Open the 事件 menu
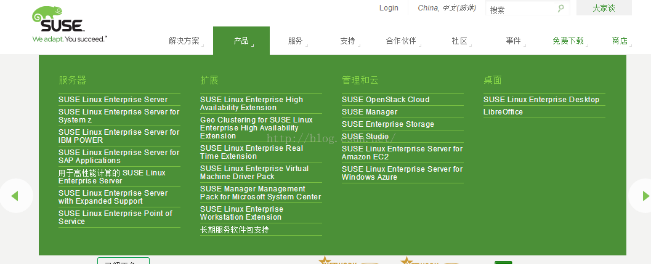 513,41
